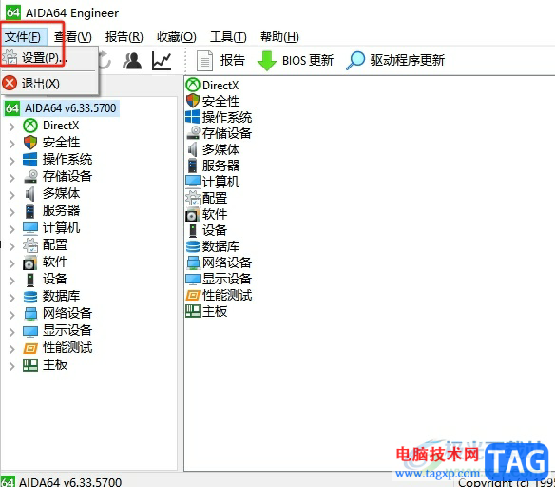Open the 文件(F) menu

(x=23, y=37)
